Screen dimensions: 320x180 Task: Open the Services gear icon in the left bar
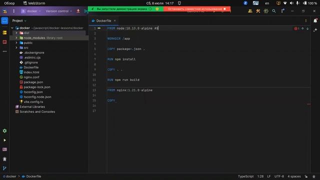(x=4, y=131)
